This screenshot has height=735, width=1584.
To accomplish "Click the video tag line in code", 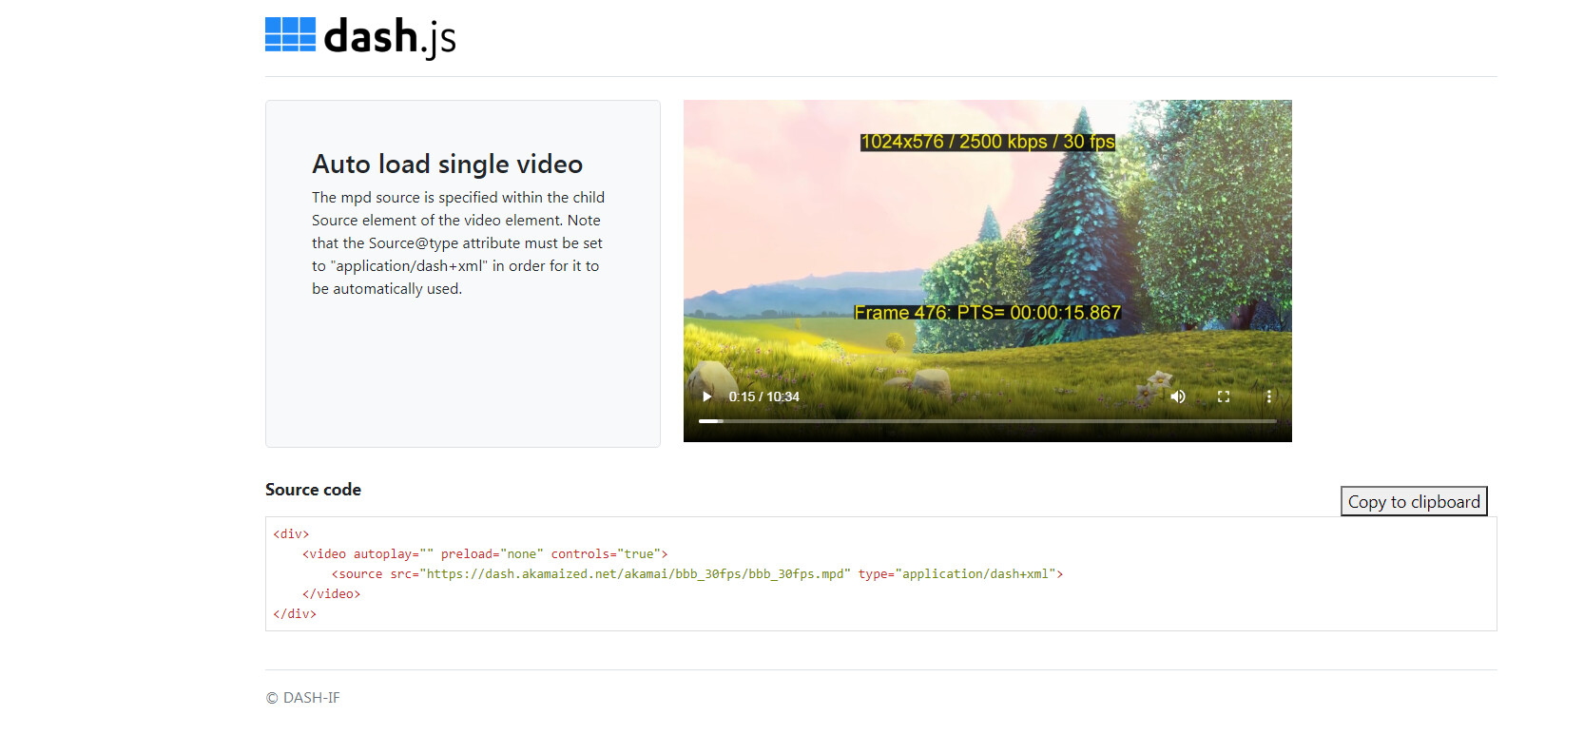I will 485,554.
